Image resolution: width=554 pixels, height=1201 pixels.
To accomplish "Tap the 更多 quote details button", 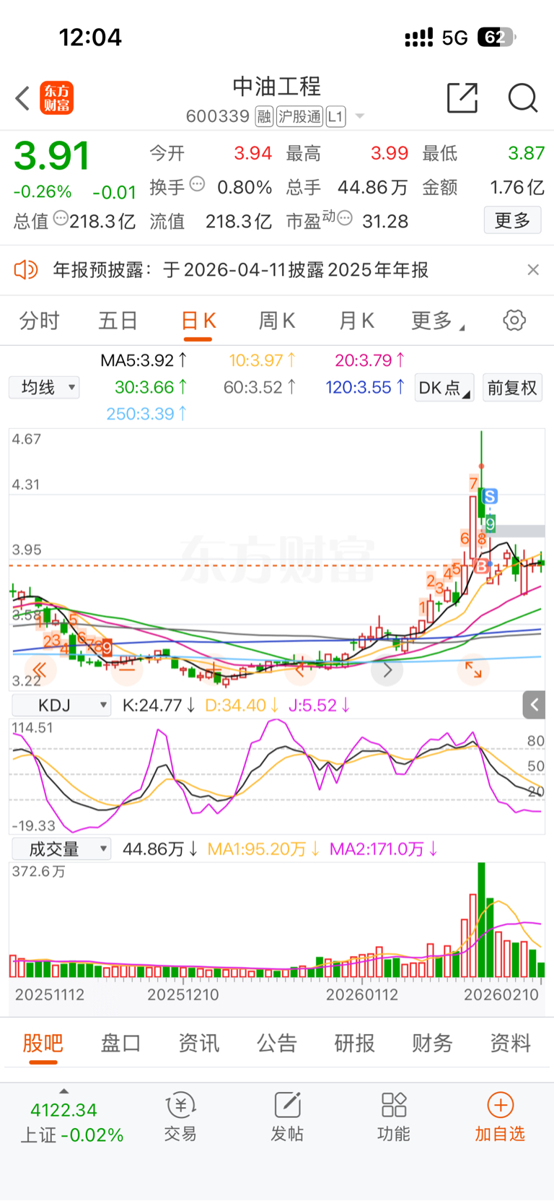I will (512, 220).
